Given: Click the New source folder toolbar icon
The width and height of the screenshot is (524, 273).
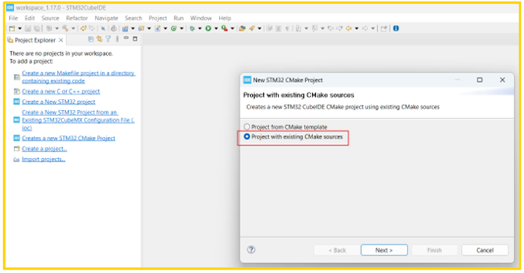Looking at the screenshot, I should tap(141, 28).
